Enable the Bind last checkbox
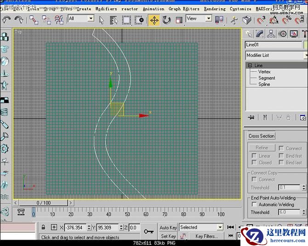Image resolution: width=308 pixels, height=246 pixels. (281, 162)
